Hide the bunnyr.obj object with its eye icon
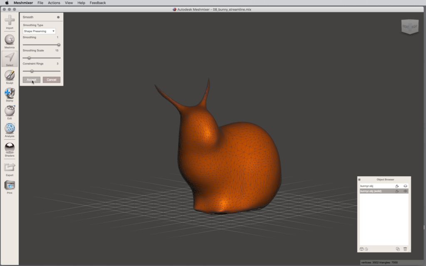Image resolution: width=426 pixels, height=266 pixels. [x=405, y=186]
